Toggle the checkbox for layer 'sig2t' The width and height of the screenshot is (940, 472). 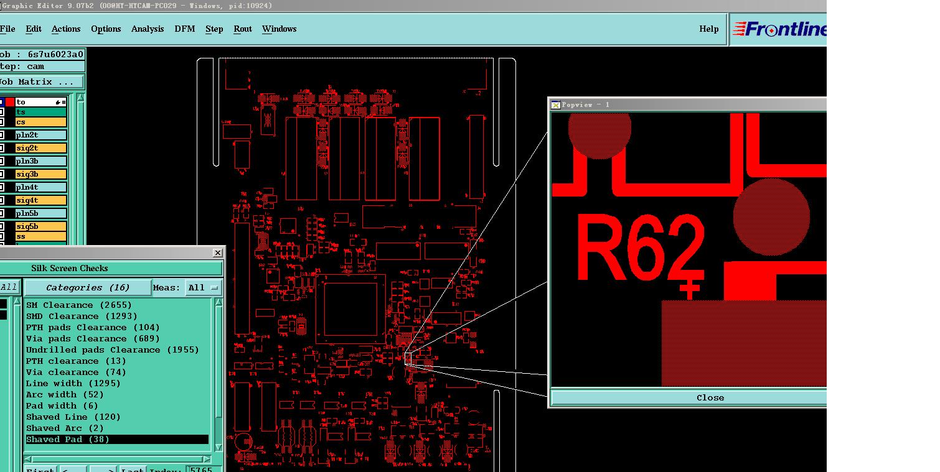point(2,148)
